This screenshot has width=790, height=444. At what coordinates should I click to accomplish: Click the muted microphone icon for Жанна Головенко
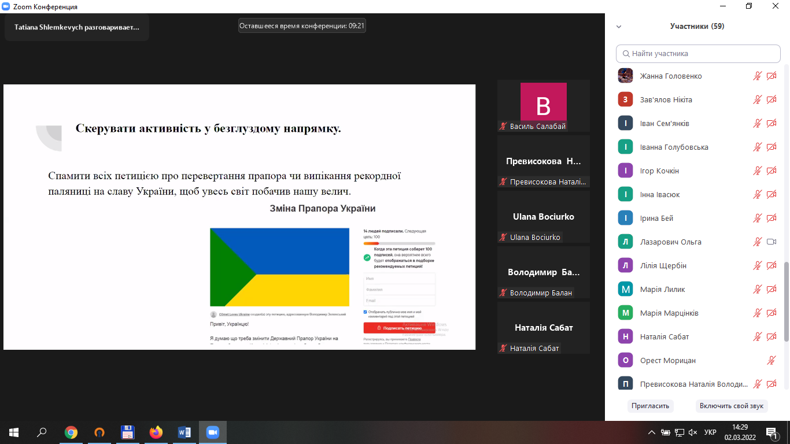pyautogui.click(x=757, y=76)
